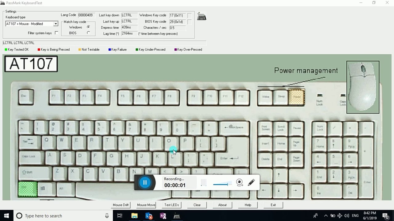The width and height of the screenshot is (394, 221).
Task: Open the About dialog
Action: coord(223,205)
